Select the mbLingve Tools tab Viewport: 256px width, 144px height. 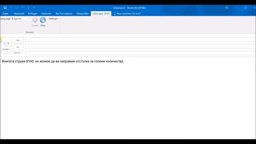point(101,14)
